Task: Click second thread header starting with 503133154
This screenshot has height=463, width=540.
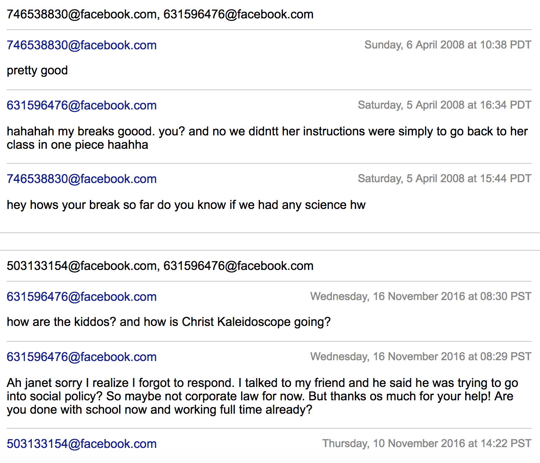Action: 160,266
